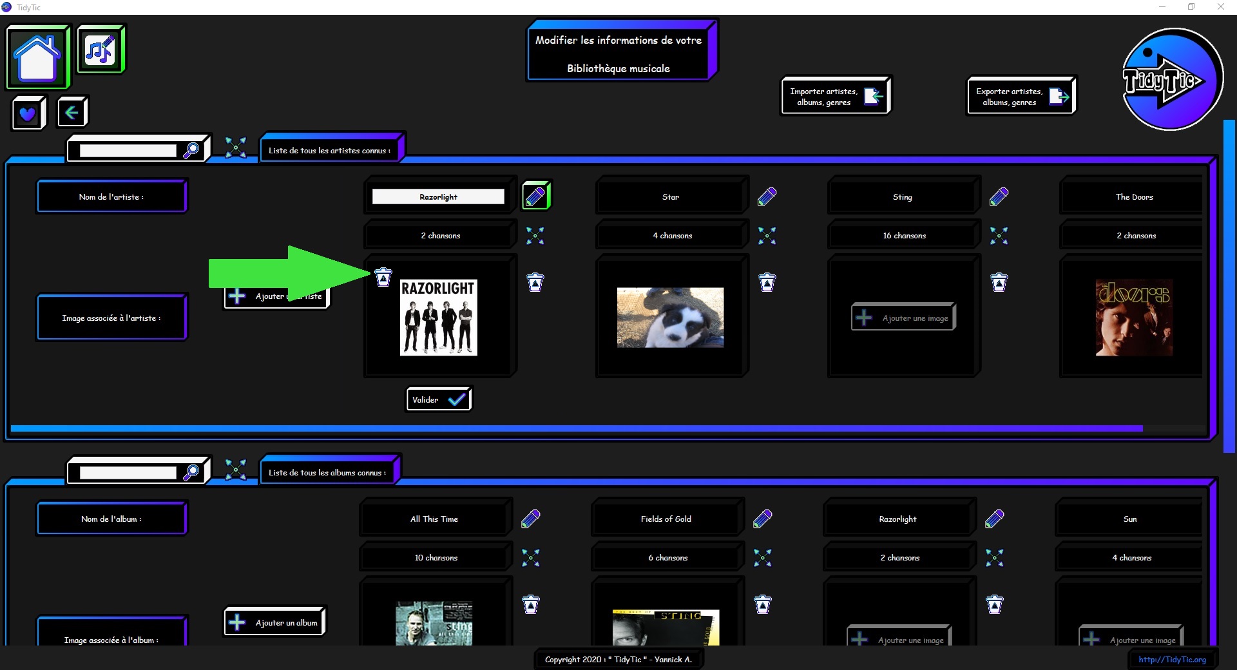Open the http://TidyTic.org link

(x=1172, y=659)
